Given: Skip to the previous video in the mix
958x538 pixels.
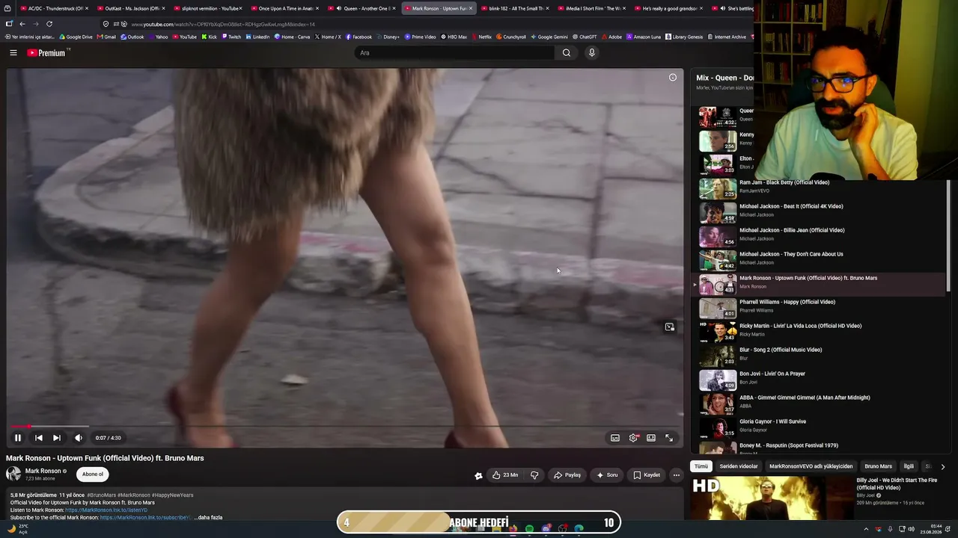Looking at the screenshot, I should pyautogui.click(x=39, y=438).
